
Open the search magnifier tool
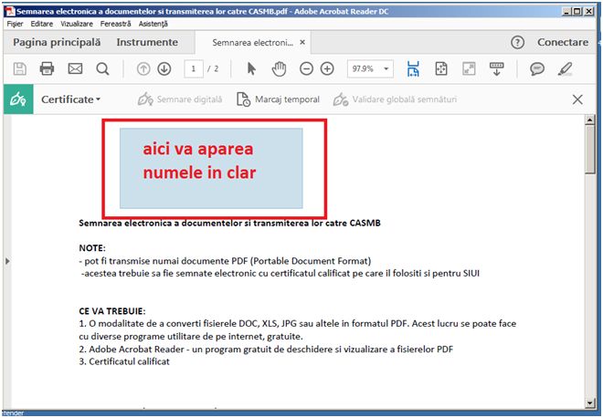click(102, 68)
